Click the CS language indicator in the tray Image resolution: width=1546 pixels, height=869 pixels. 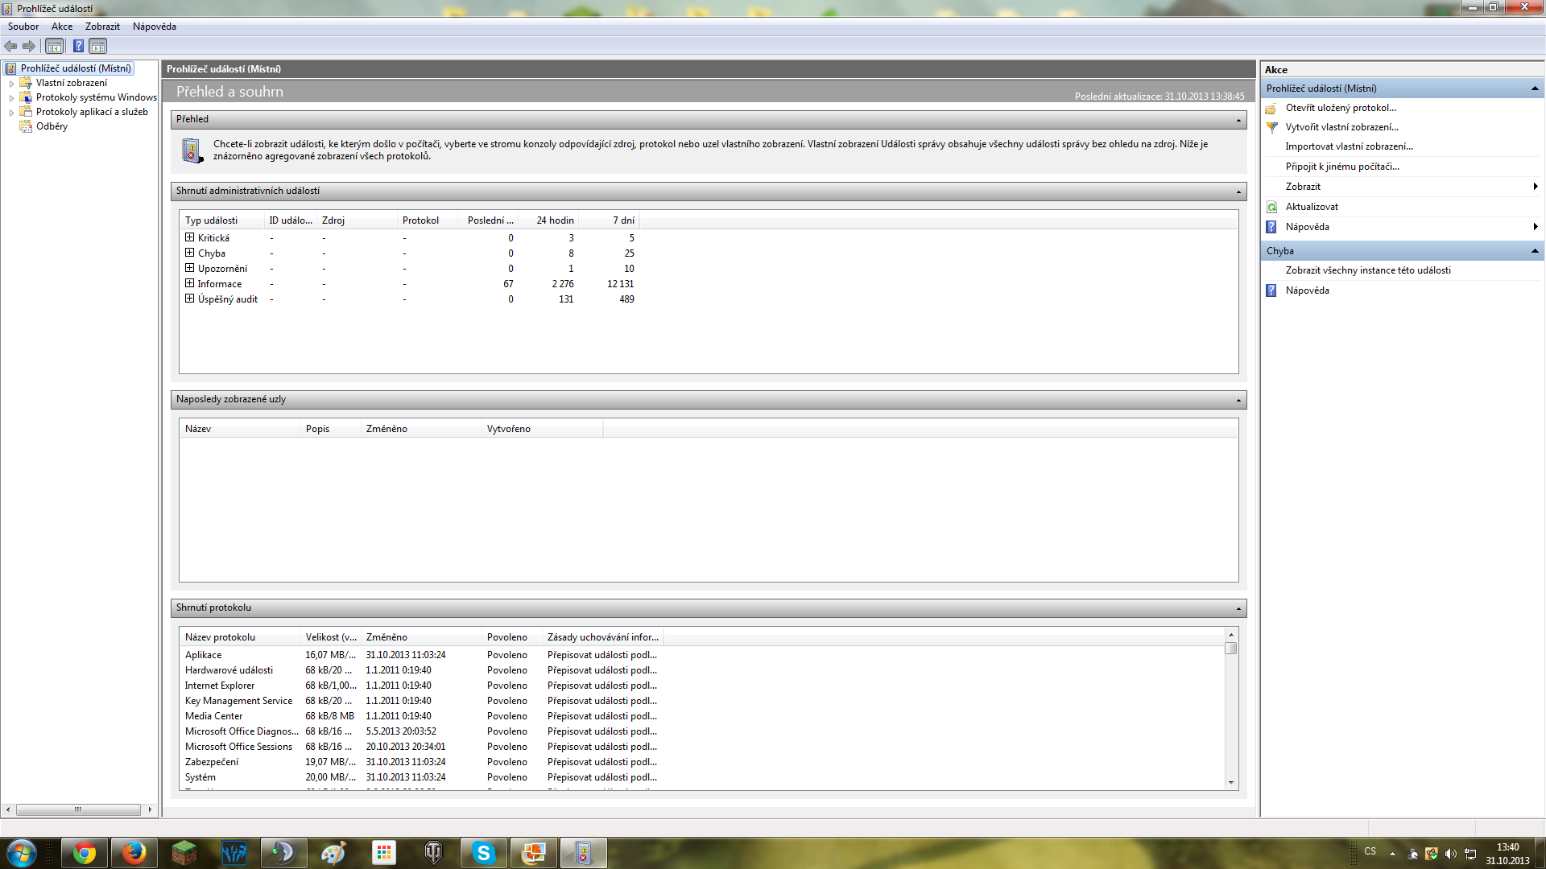[x=1370, y=850]
